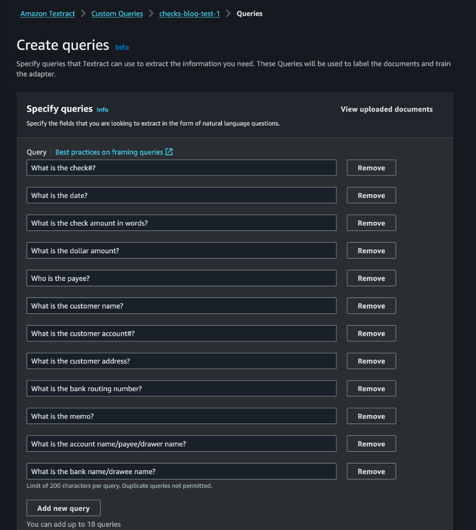Open the Amazon Textract breadcrumb link
Image resolution: width=476 pixels, height=530 pixels.
click(47, 14)
